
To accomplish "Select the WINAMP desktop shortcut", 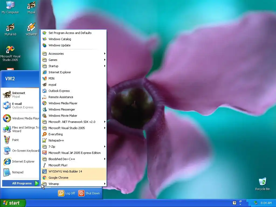I will pos(31,29).
